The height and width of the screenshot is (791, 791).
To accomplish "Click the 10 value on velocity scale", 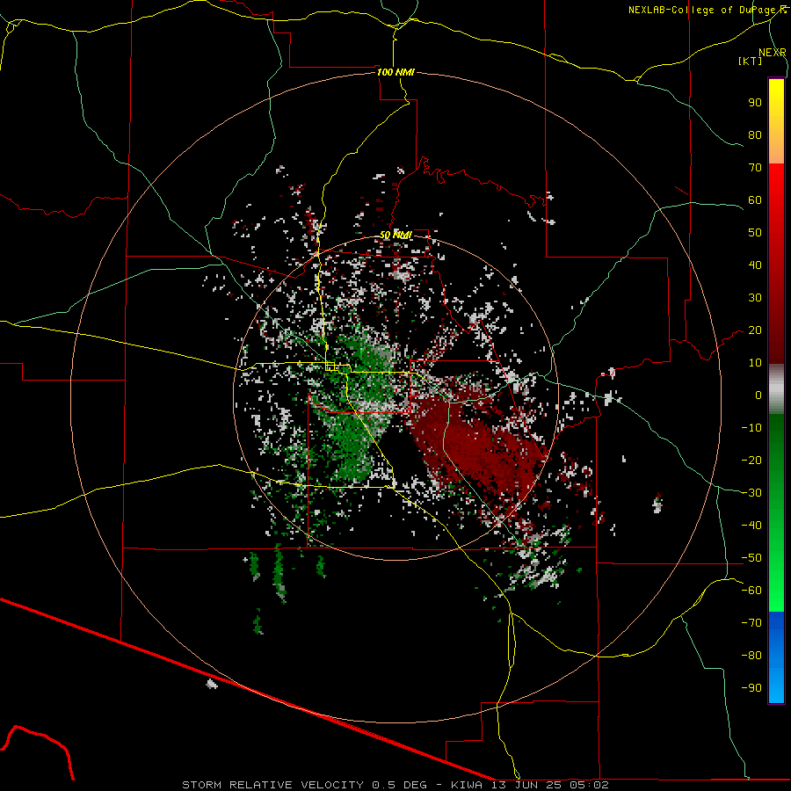I will (755, 363).
